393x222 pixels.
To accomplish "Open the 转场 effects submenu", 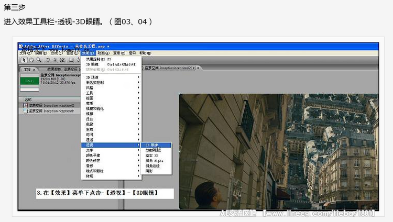I will click(111, 176).
